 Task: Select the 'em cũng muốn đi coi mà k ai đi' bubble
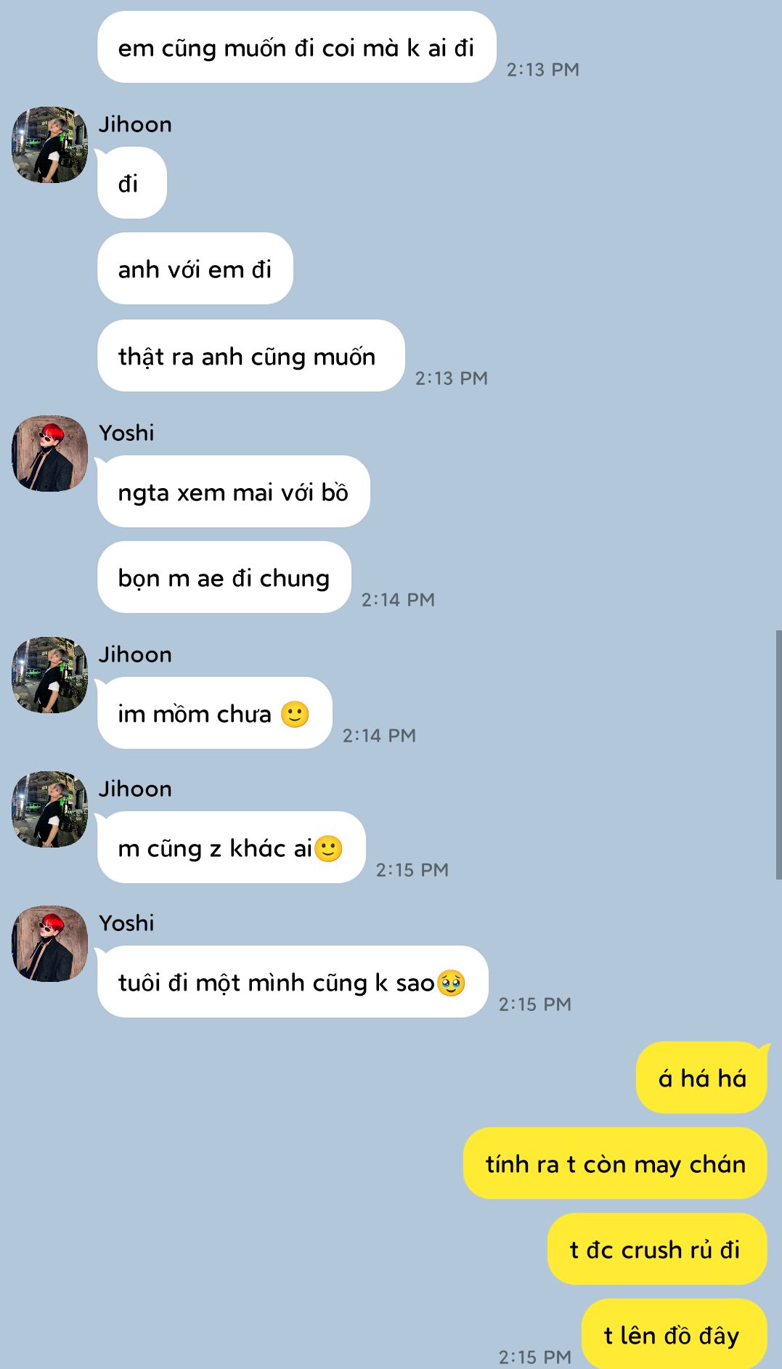pyautogui.click(x=297, y=47)
